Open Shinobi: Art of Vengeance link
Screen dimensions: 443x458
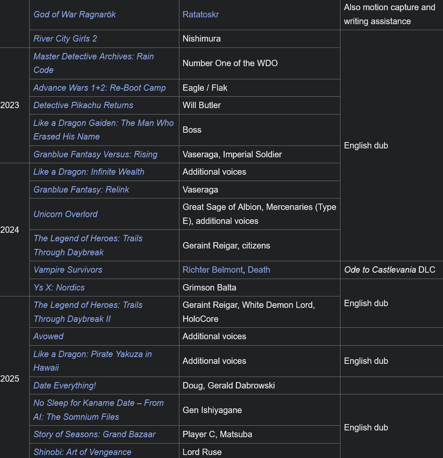coord(82,452)
